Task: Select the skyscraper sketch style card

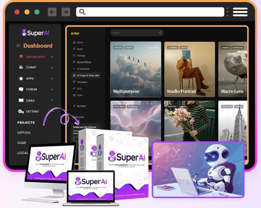Action: (x=233, y=121)
